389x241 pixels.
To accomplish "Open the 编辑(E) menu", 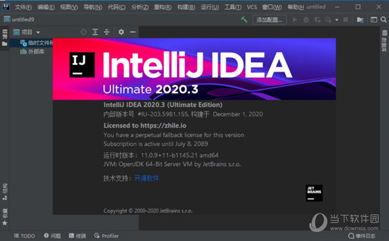I will pos(46,7).
